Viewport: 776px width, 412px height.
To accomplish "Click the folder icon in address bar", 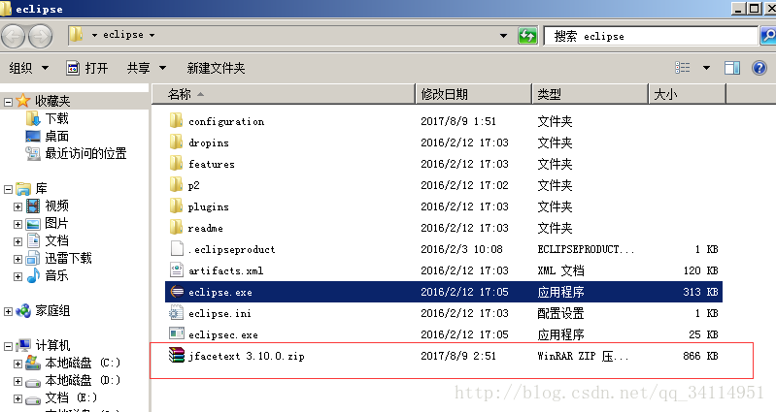I will click(76, 35).
